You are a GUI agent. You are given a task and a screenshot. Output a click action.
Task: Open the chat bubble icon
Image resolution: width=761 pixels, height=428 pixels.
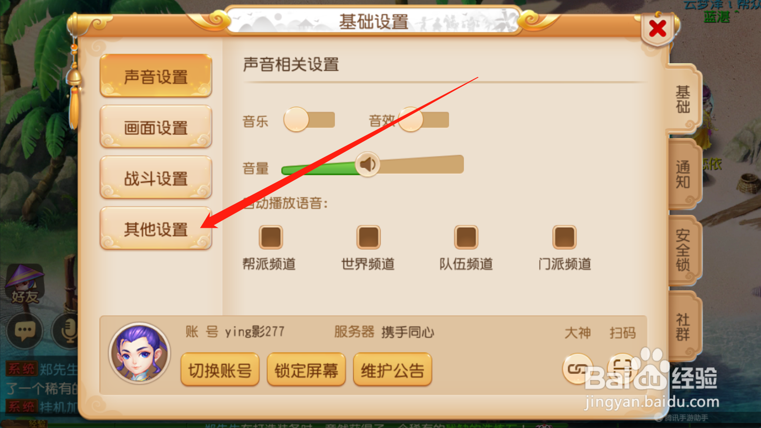tap(25, 331)
